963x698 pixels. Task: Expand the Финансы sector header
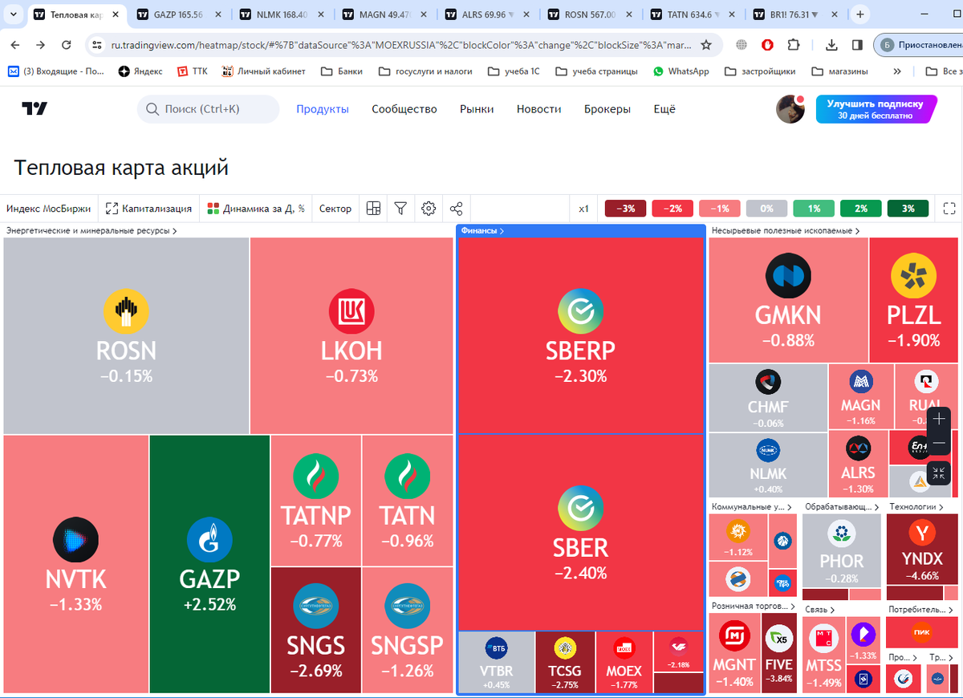click(x=482, y=230)
